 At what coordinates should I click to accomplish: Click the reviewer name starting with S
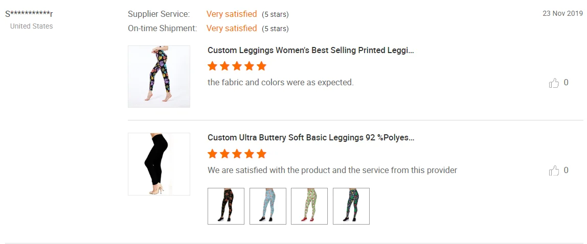tap(29, 14)
